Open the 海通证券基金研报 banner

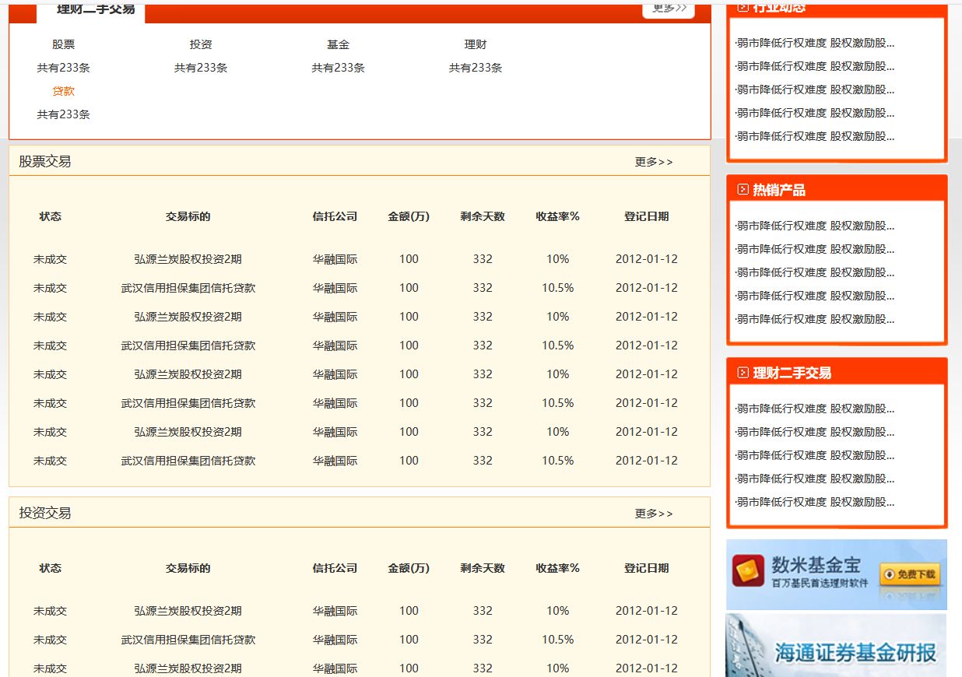click(837, 645)
